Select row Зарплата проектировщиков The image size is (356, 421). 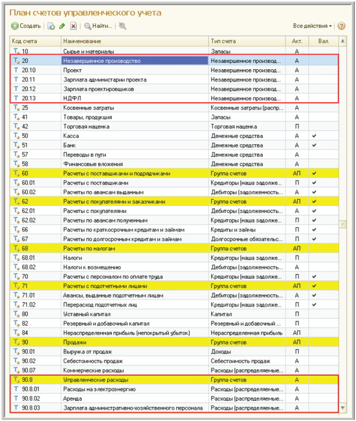point(175,89)
